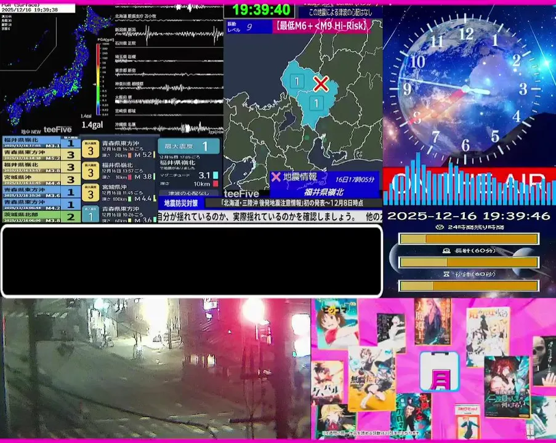The width and height of the screenshot is (556, 443).
Task: Click the 地震情報 福井県嶺北 info box
Action: (324, 185)
